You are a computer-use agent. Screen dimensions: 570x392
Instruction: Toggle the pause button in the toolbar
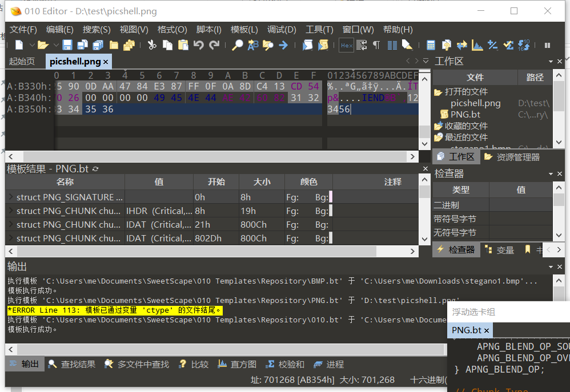(548, 46)
